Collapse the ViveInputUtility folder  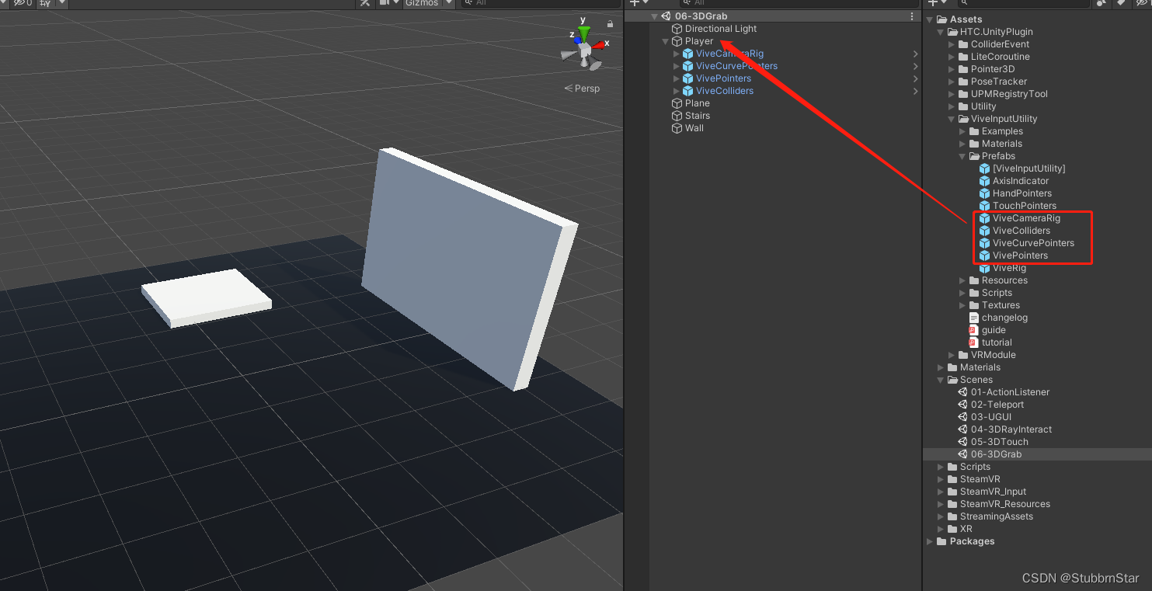click(952, 119)
